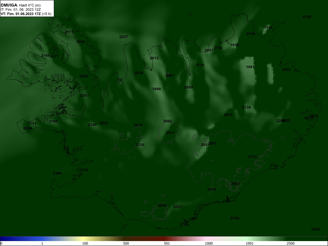Select the 2186 map value

53,121
